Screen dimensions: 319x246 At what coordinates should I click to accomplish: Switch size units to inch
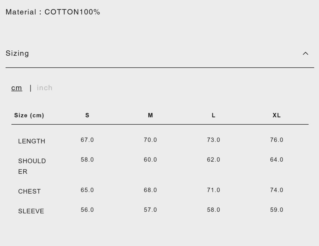pos(44,88)
